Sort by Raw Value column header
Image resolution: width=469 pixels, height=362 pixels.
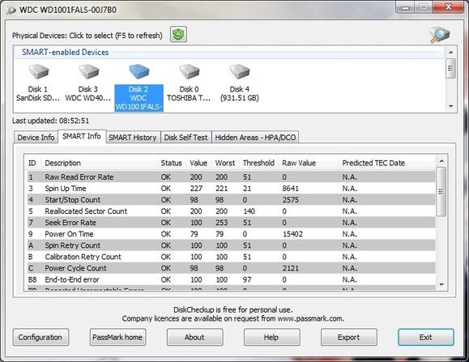coord(308,163)
